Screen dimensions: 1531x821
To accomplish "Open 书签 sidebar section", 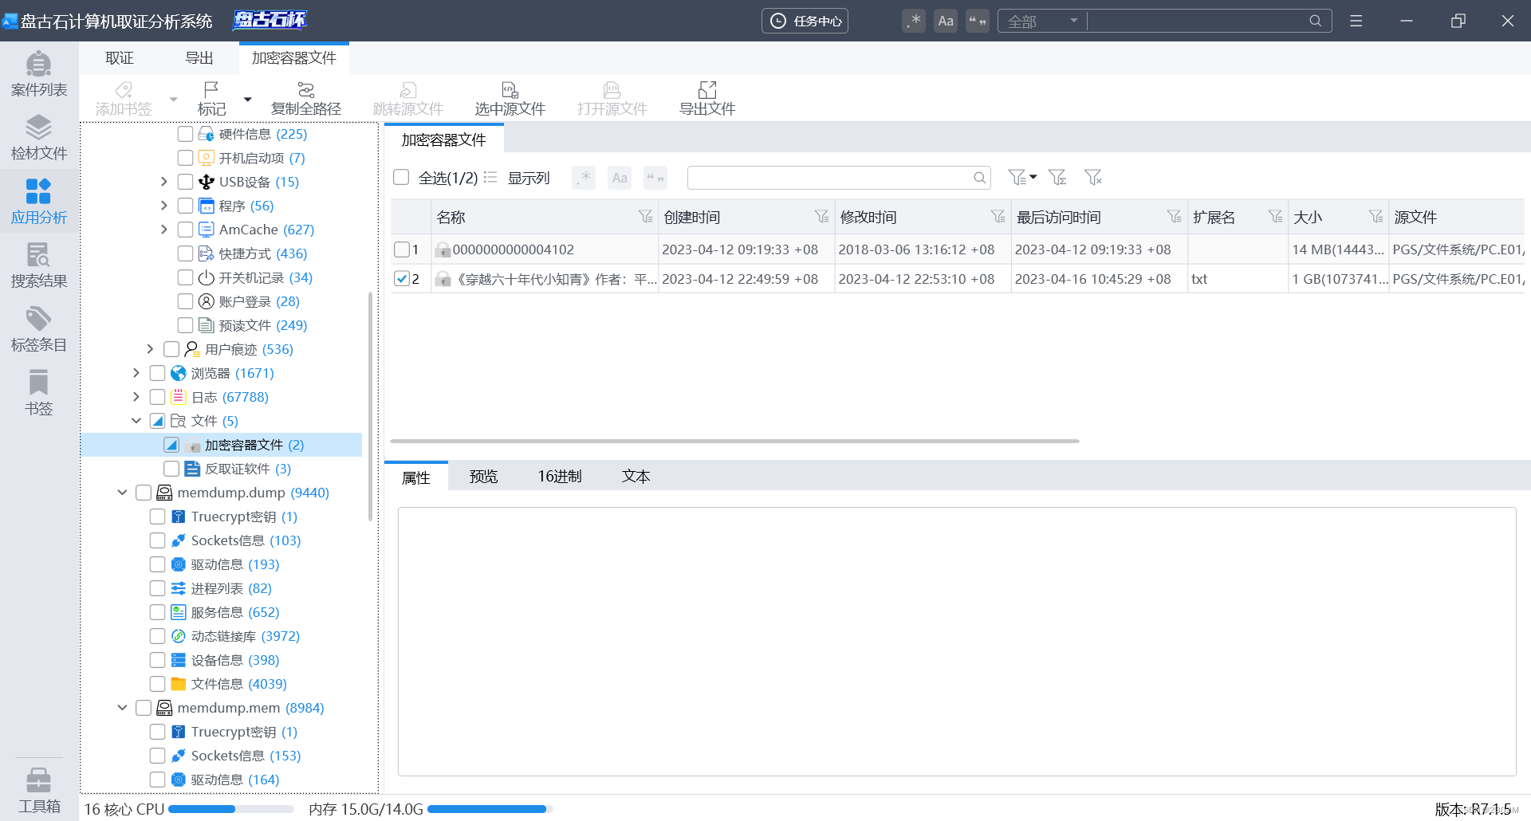I will [38, 392].
